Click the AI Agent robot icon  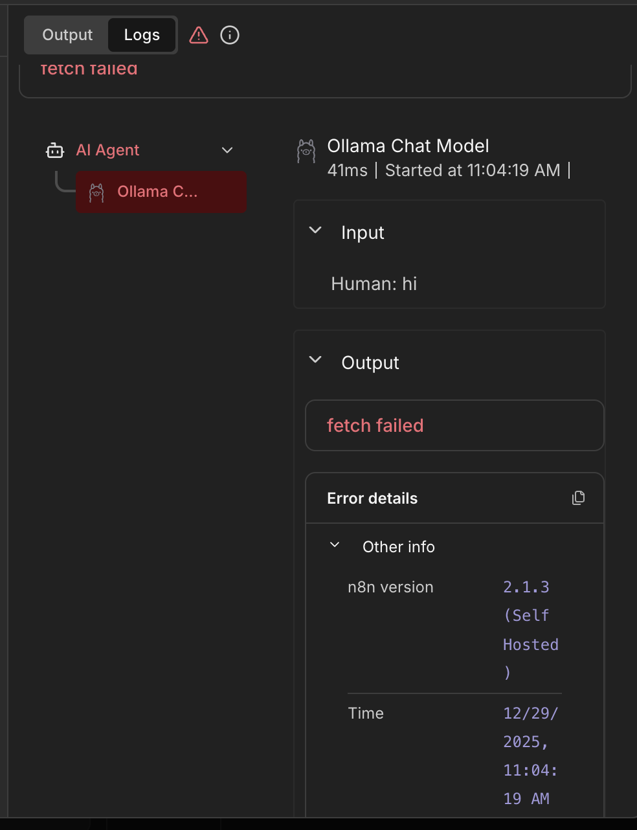pyautogui.click(x=55, y=150)
